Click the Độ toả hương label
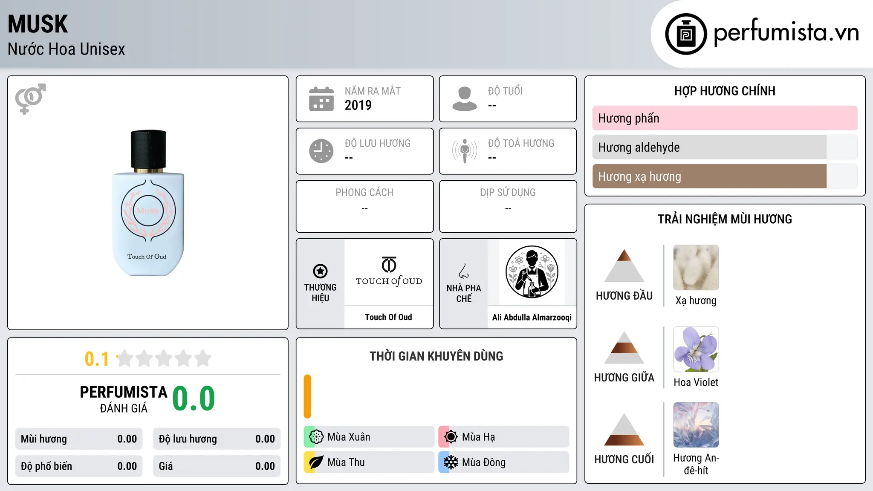The image size is (873, 491). pyautogui.click(x=521, y=143)
